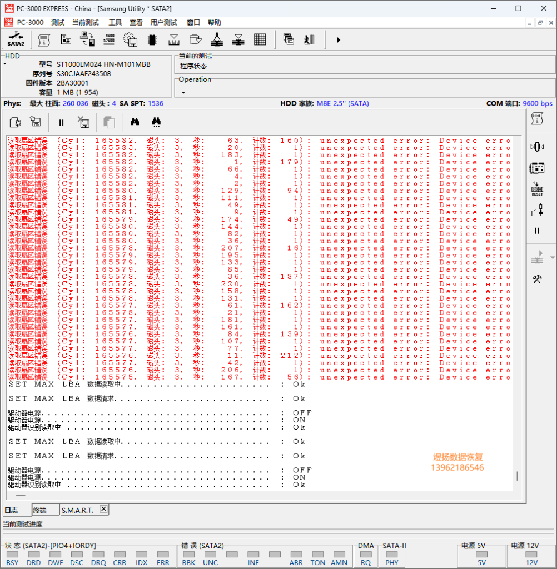Click the hammer and wrench tools icon
The height and width of the screenshot is (569, 557).
[537, 279]
